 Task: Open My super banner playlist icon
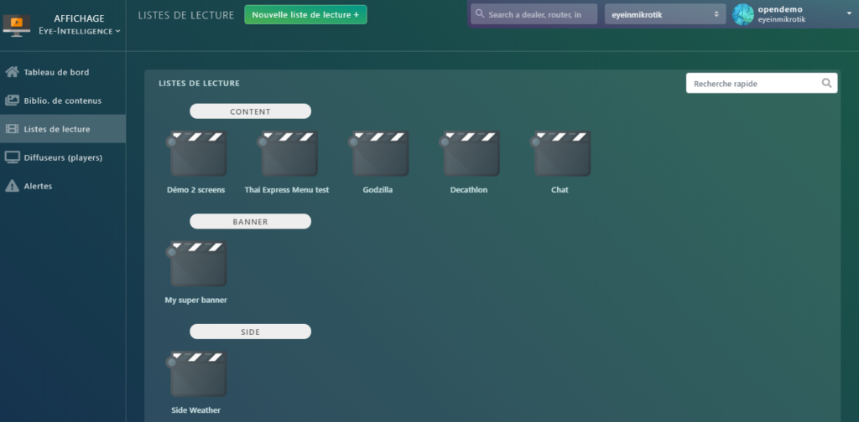pos(198,264)
